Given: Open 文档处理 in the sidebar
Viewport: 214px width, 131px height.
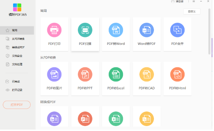Looking at the screenshot, I should pos(17,64).
